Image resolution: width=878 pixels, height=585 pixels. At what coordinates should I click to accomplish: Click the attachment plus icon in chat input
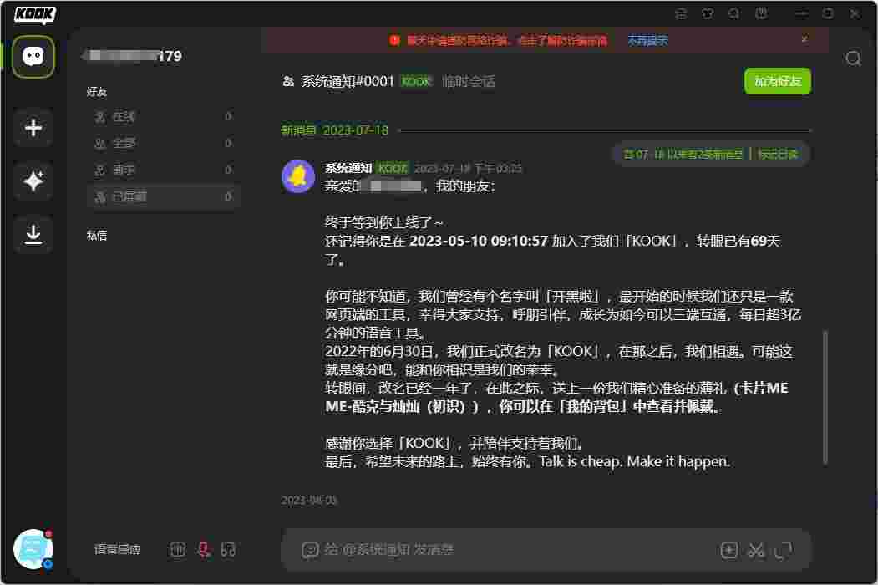(728, 550)
